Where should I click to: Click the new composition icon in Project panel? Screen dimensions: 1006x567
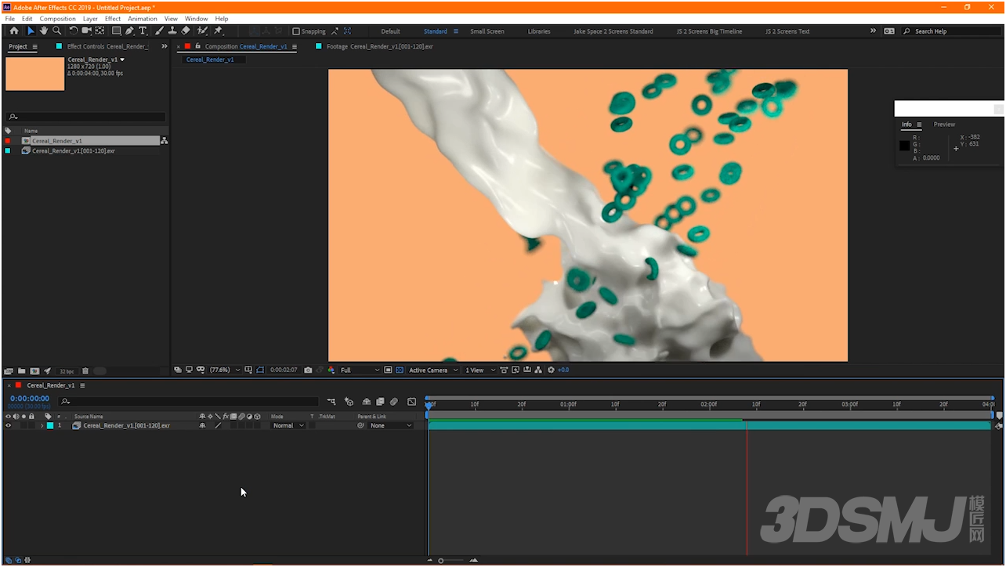coord(35,371)
